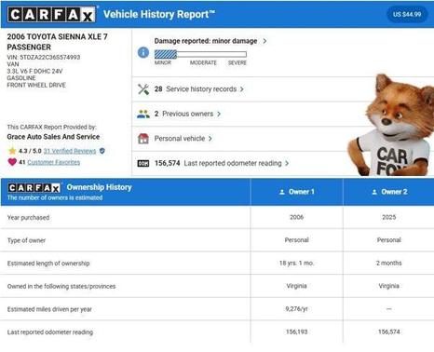
Task: Click the CARFAX fox mascot image
Action: pos(392,125)
